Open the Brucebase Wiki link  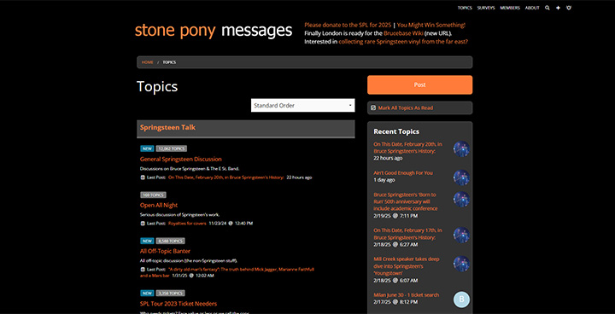(403, 33)
